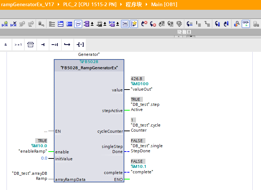Toggle network comments display button
This screenshot has height=190, width=261.
tap(125, 24)
